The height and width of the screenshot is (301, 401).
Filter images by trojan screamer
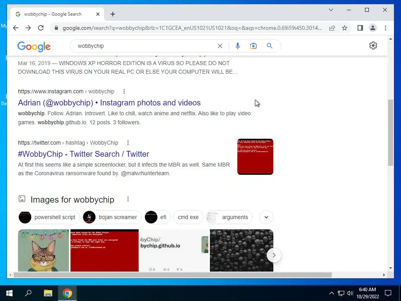click(112, 217)
